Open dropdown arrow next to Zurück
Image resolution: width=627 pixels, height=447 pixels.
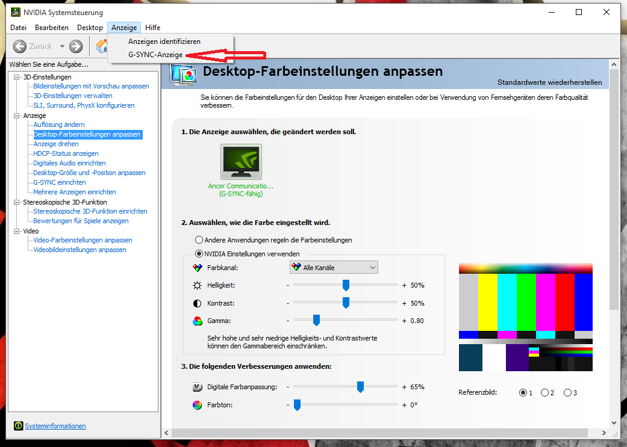[62, 46]
